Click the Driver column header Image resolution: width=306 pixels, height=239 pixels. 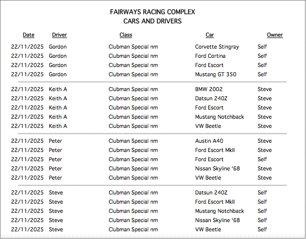[59, 35]
